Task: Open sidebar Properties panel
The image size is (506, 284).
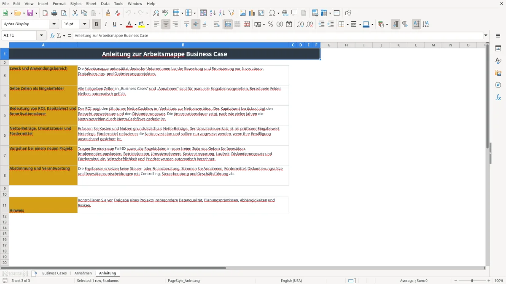Action: coord(498,48)
